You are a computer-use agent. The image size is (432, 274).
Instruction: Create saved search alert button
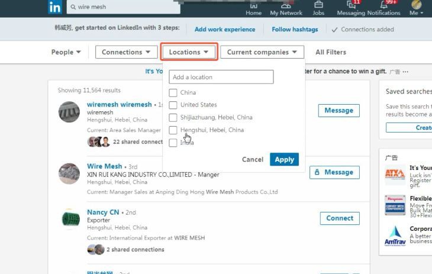tap(409, 128)
